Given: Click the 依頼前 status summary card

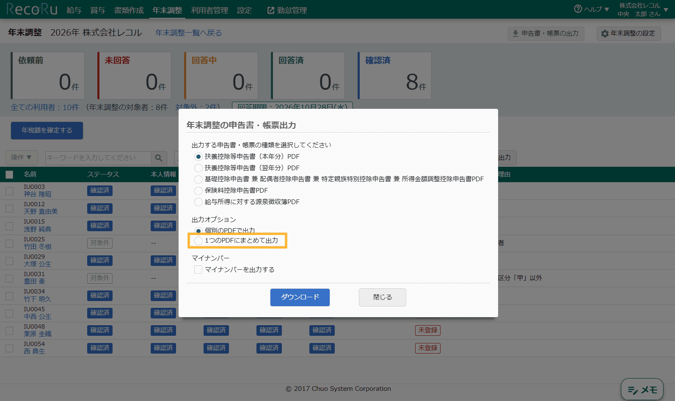Looking at the screenshot, I should point(47,75).
